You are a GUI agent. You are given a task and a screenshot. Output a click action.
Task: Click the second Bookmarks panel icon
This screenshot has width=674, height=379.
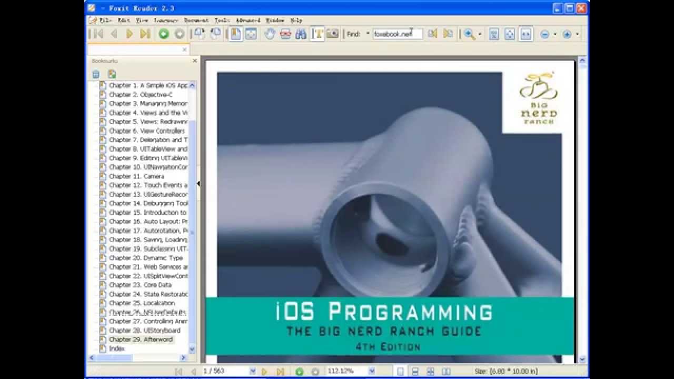pyautogui.click(x=112, y=74)
